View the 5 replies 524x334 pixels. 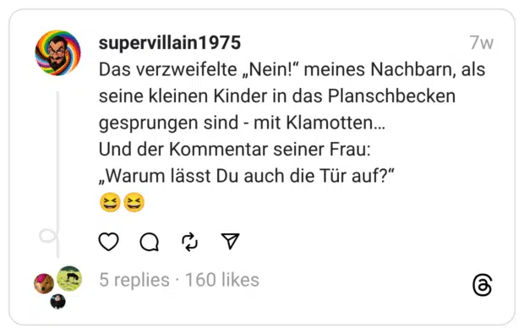pos(134,280)
